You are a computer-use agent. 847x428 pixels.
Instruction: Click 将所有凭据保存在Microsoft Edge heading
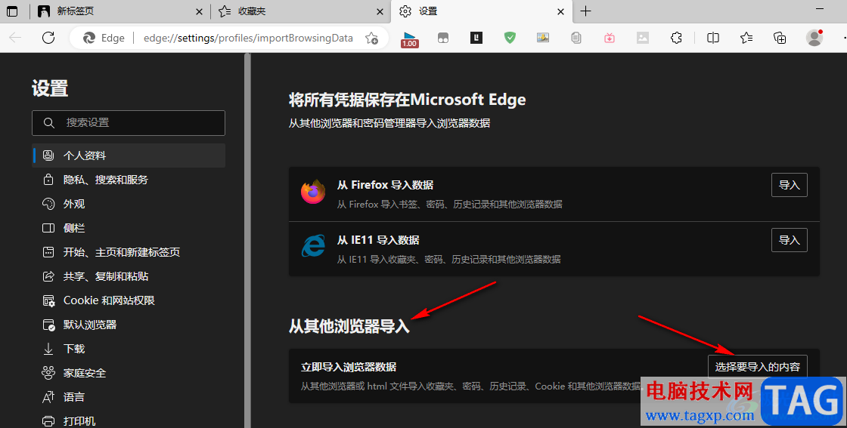[408, 100]
